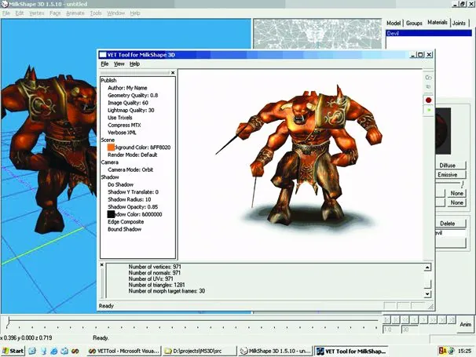Switch to MilkShape 3D 1.5.10 taskbar item

276,351
